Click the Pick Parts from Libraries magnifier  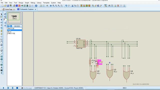[93, 6]
